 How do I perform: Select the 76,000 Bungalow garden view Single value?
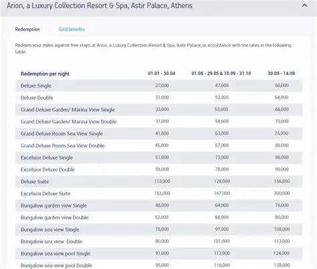coord(282,205)
